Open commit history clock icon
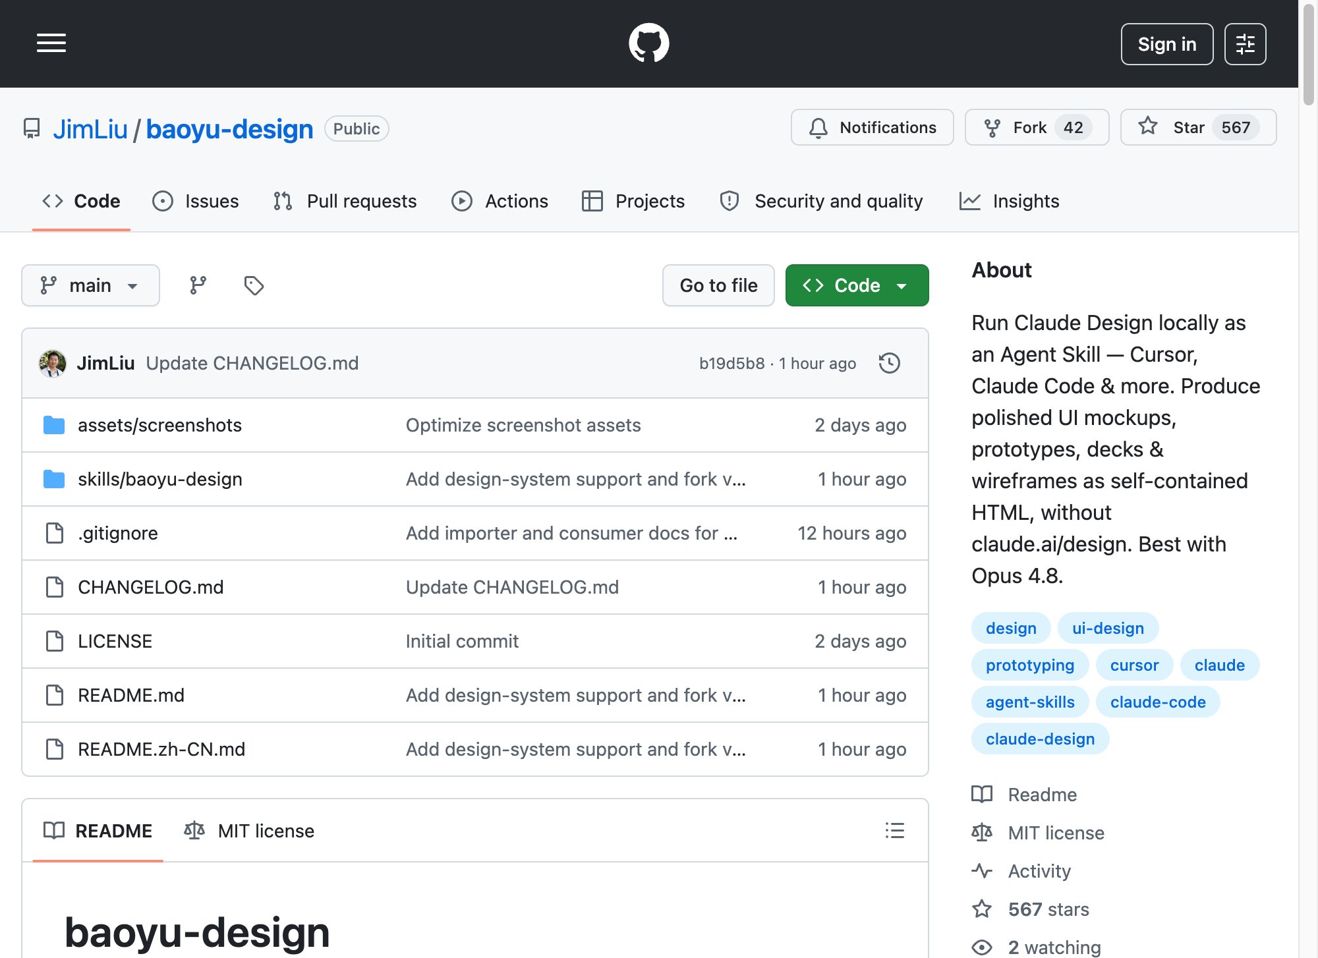 click(x=890, y=363)
